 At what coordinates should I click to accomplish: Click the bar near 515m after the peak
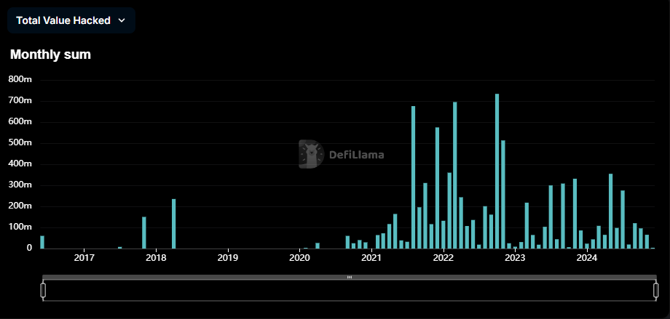[503, 195]
